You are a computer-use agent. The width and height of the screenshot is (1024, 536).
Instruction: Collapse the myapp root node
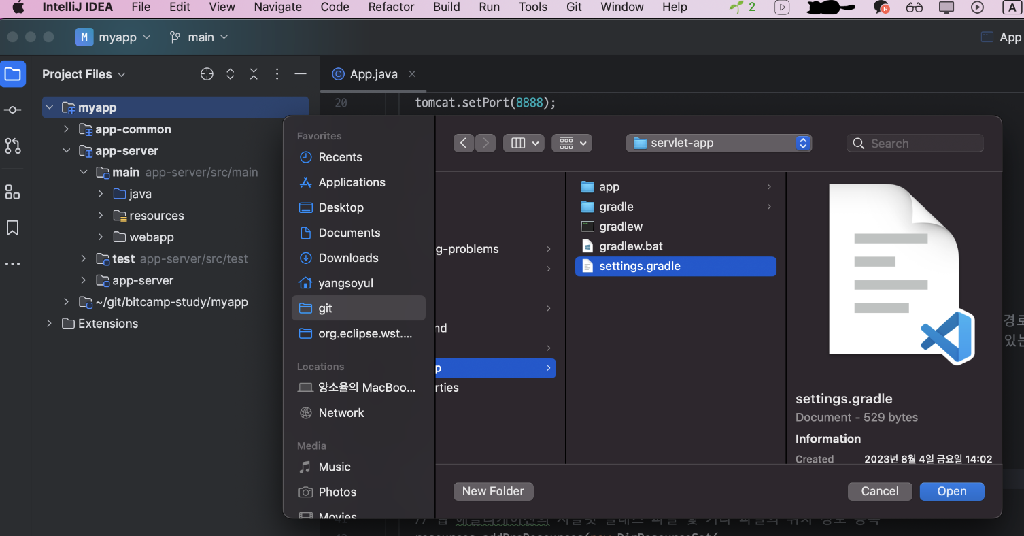[x=50, y=107]
